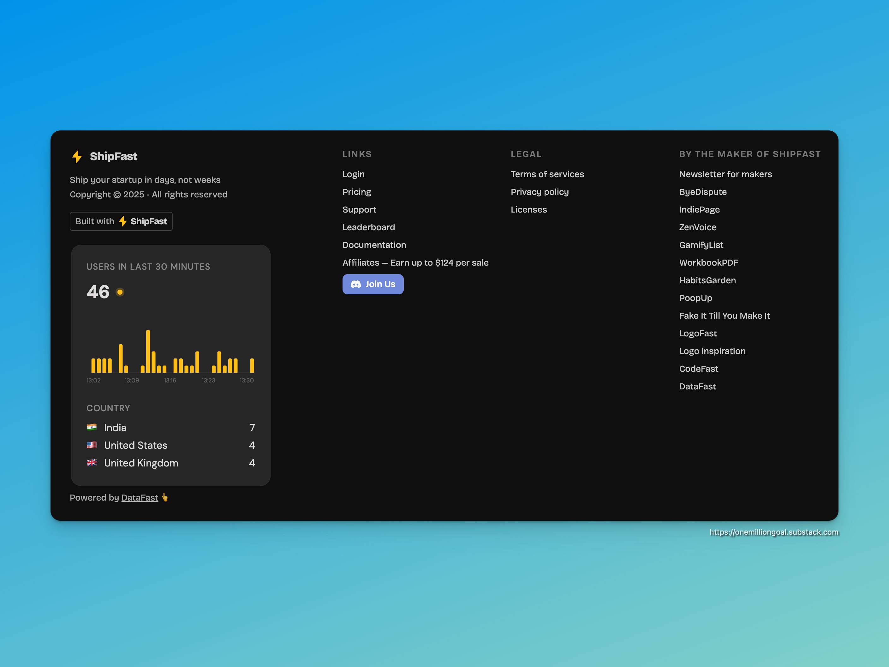889x667 pixels.
Task: Open the Login link
Action: 353,174
